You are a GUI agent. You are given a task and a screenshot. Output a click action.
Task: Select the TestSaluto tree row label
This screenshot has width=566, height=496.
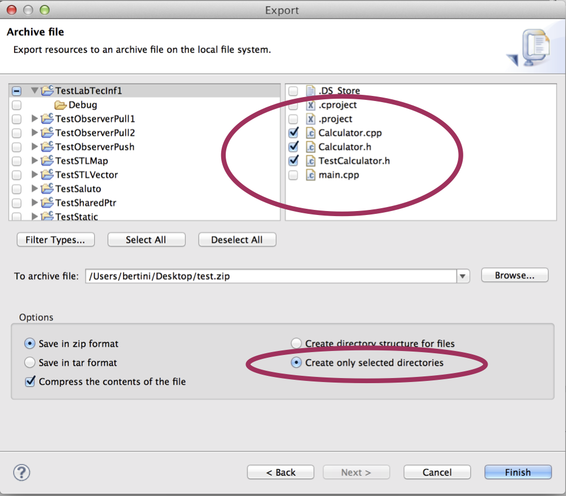point(78,189)
